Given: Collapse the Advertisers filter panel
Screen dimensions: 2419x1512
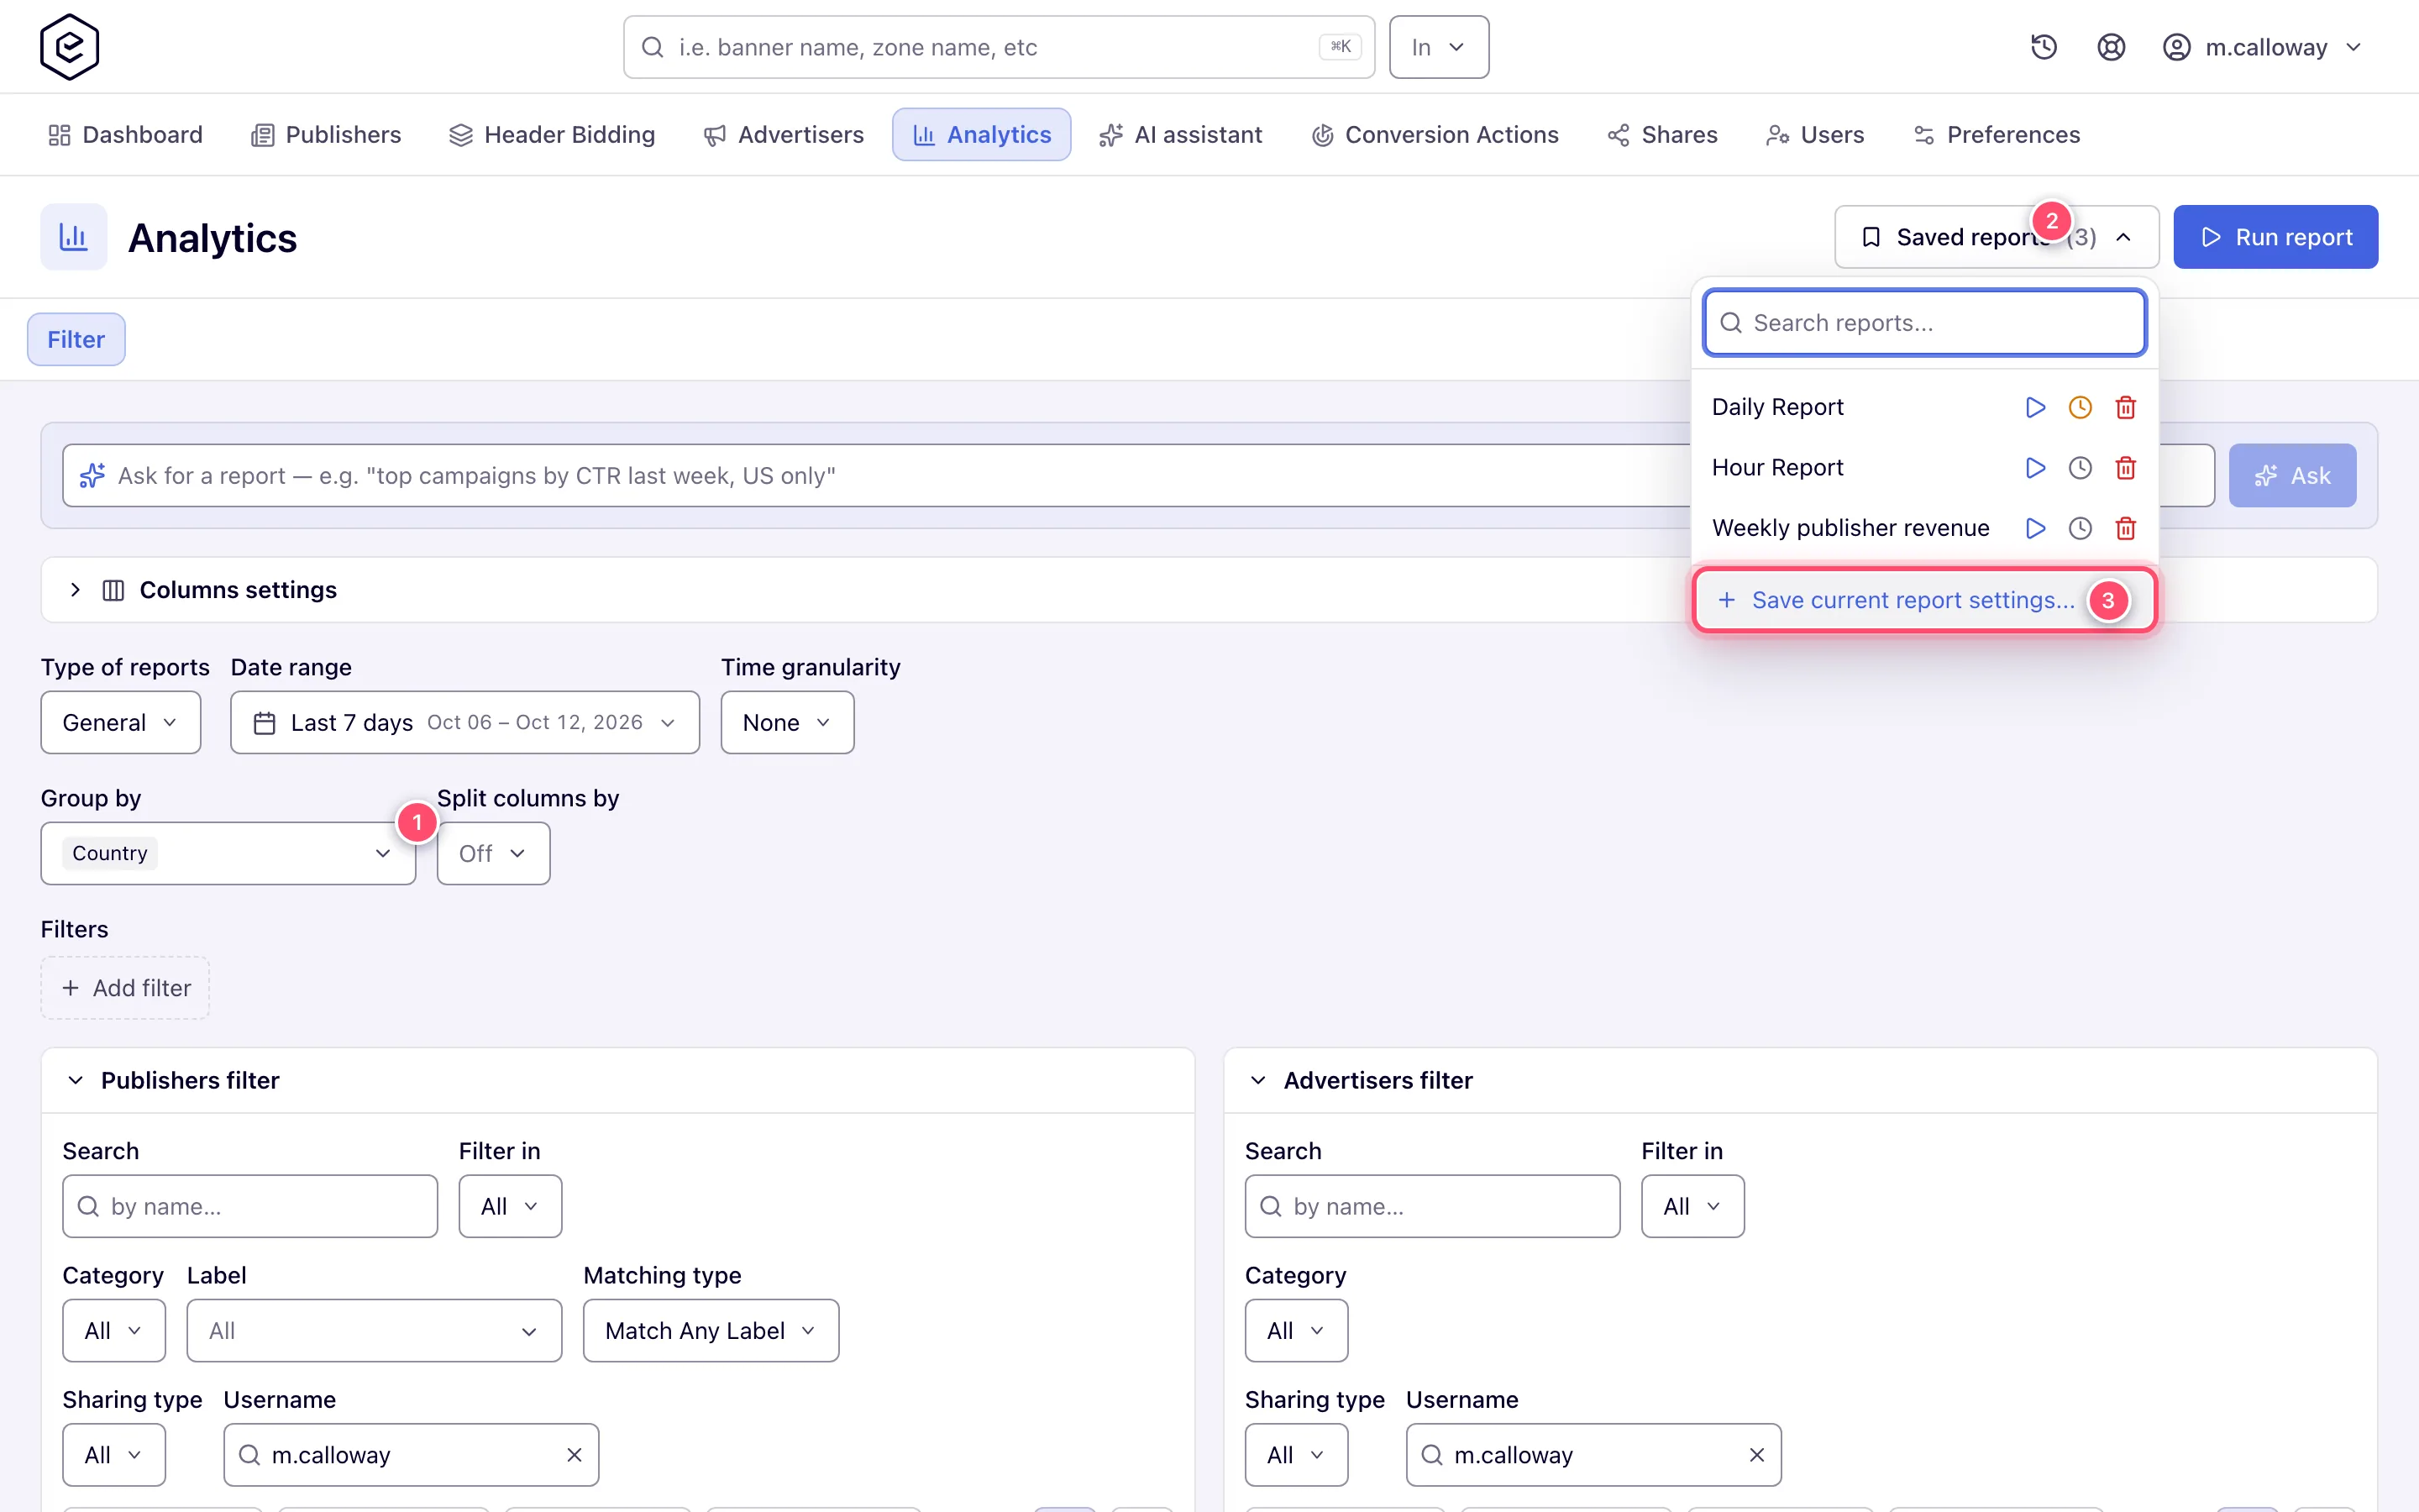Looking at the screenshot, I should click(x=1257, y=1080).
